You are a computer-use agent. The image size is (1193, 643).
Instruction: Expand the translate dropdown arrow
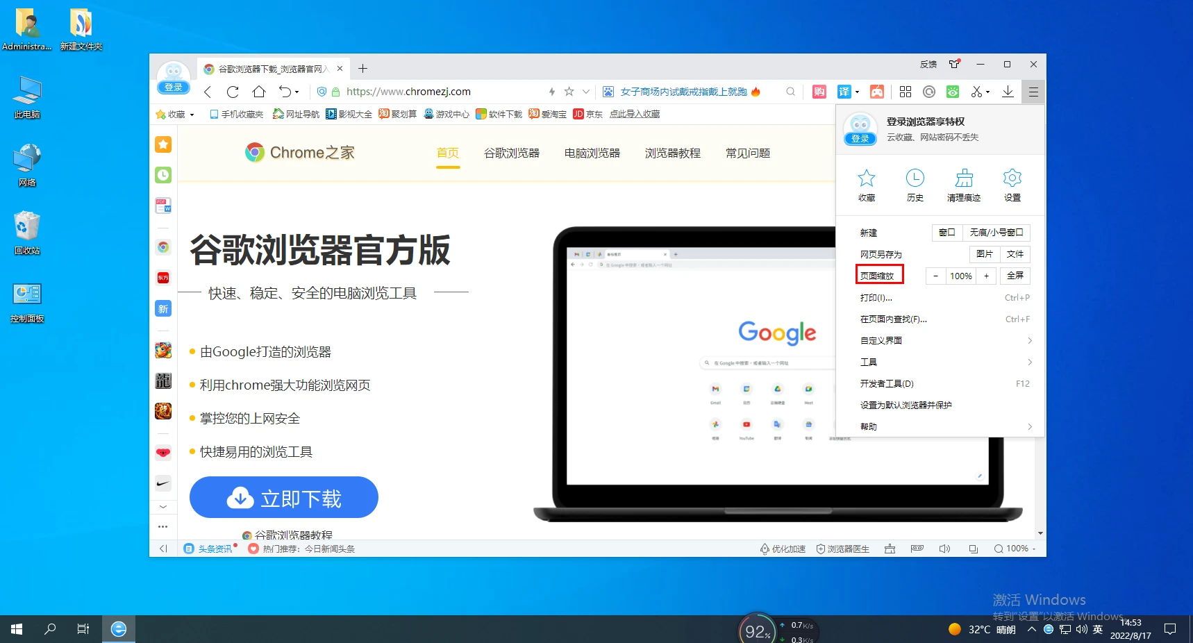click(858, 92)
